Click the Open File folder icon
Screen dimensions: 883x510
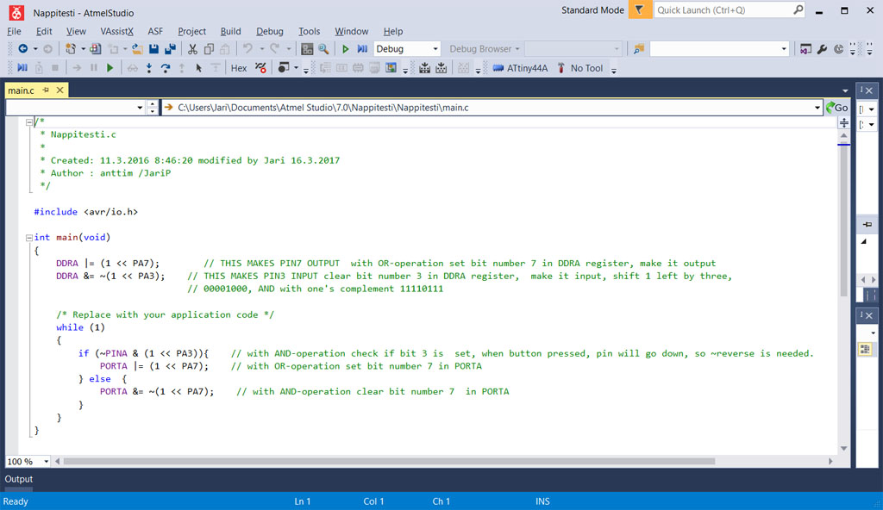coord(137,49)
